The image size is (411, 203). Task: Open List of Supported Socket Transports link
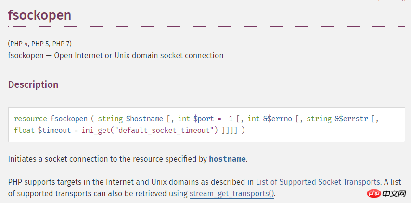tap(318, 182)
